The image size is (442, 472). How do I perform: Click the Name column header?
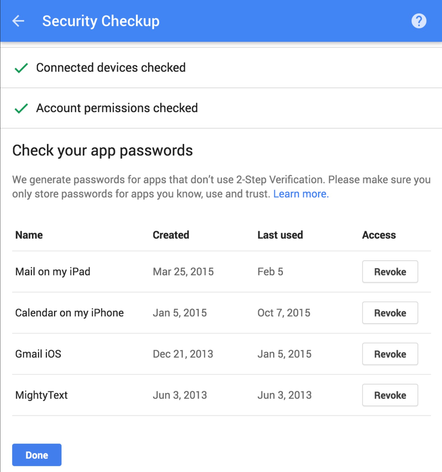(x=29, y=235)
